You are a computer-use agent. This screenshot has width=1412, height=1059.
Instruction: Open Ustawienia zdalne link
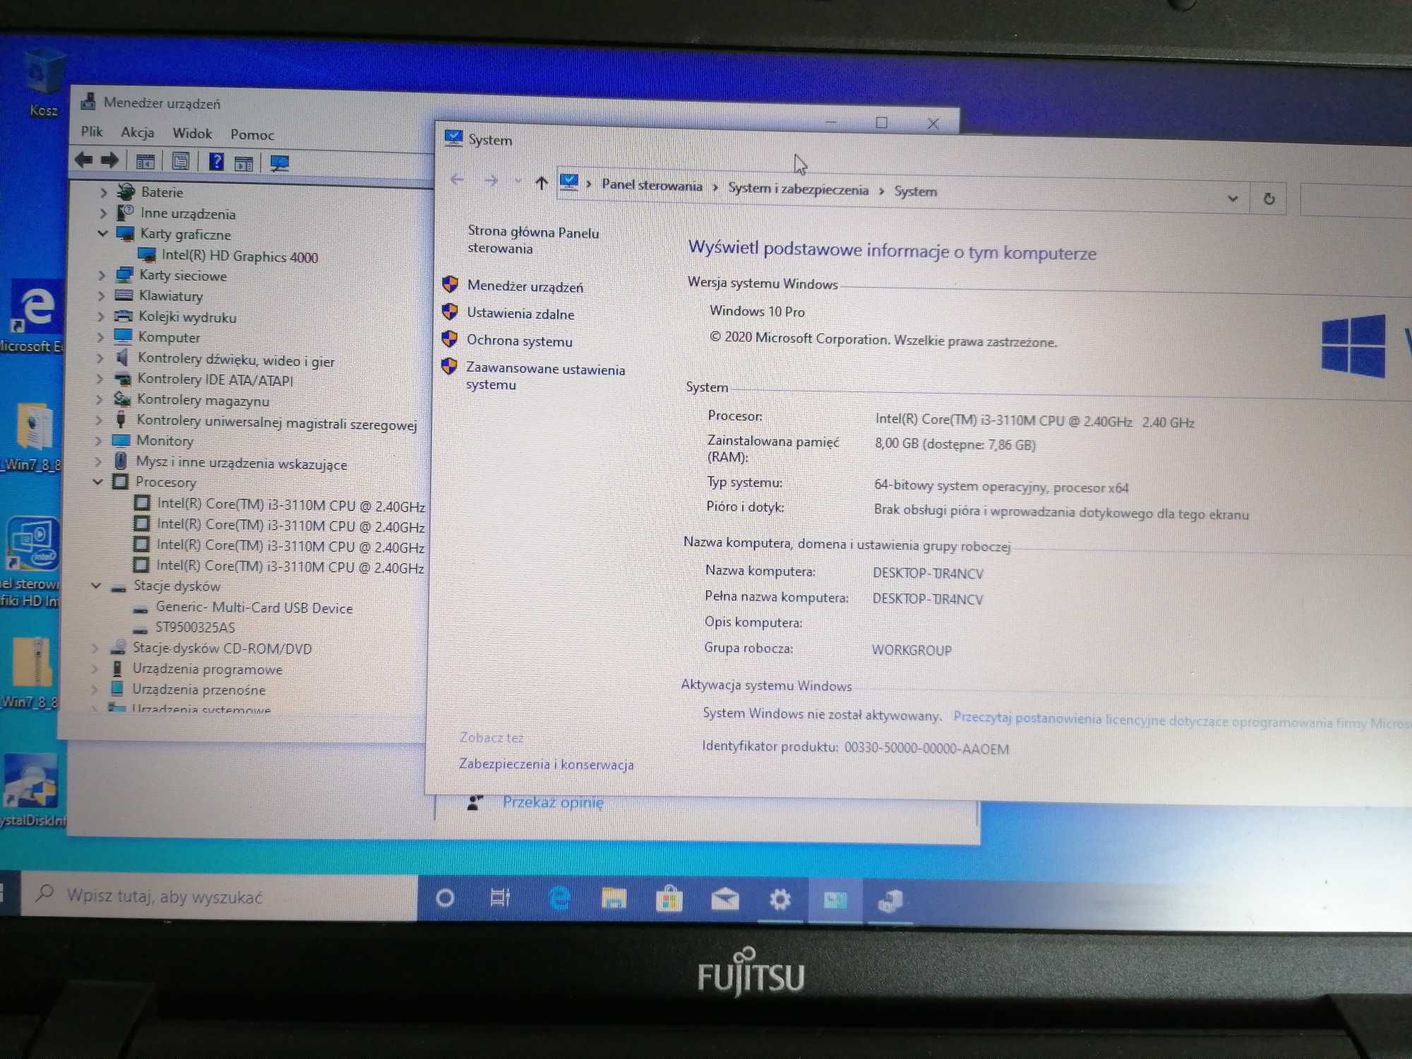coord(520,313)
